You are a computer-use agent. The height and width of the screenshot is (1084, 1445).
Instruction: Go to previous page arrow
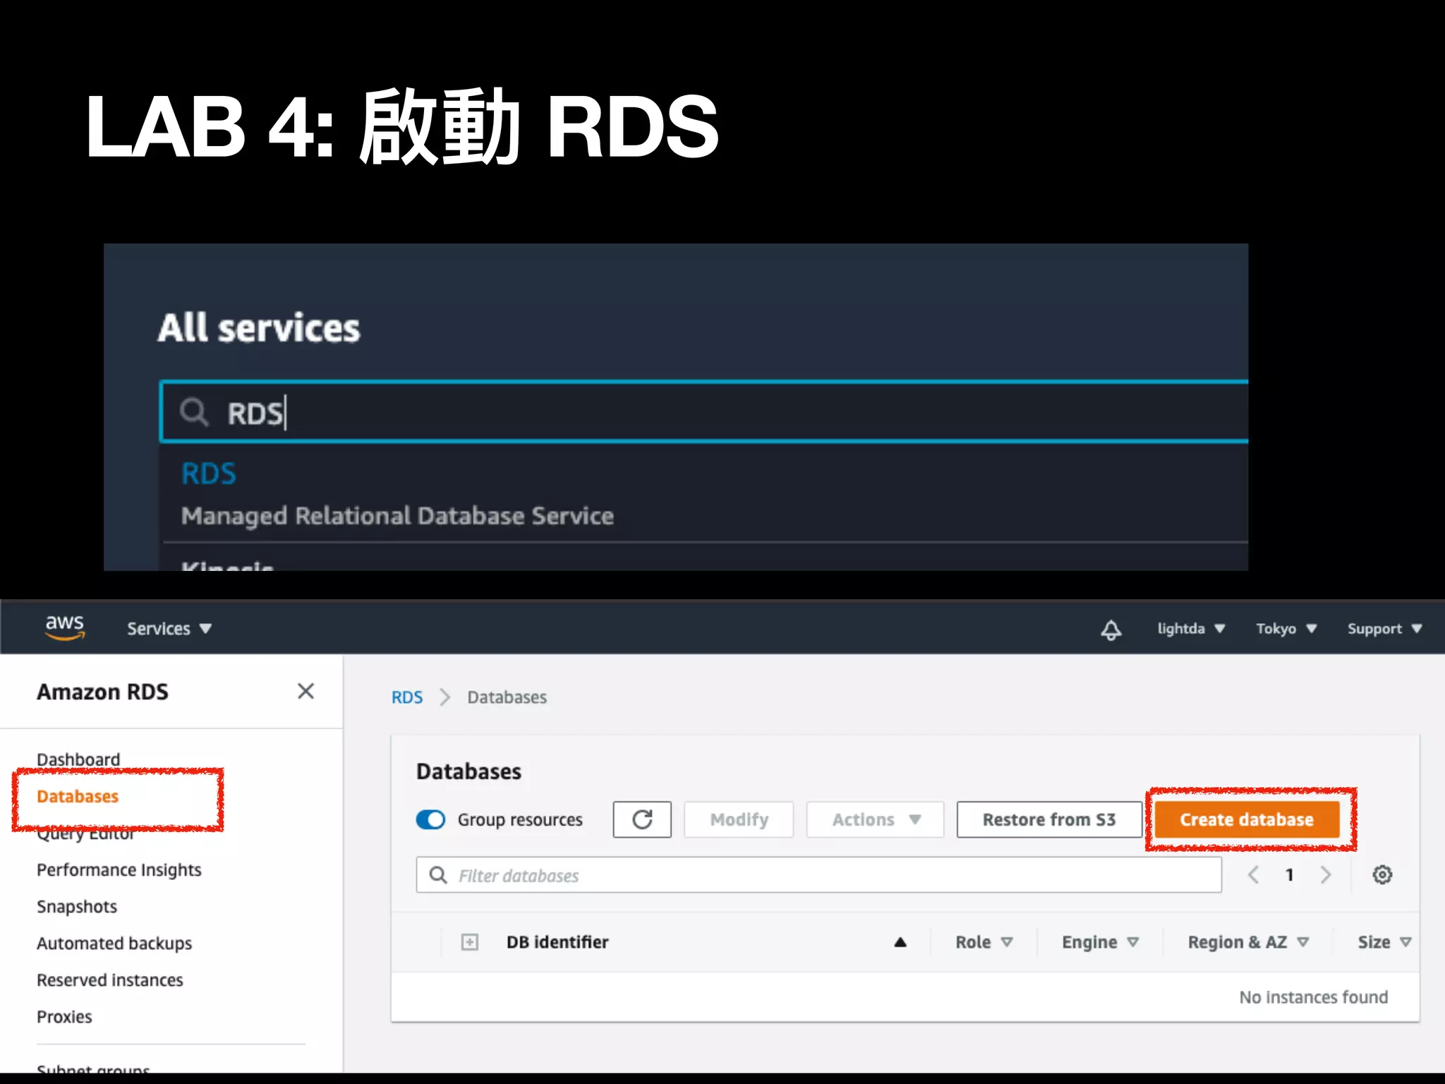pyautogui.click(x=1253, y=875)
